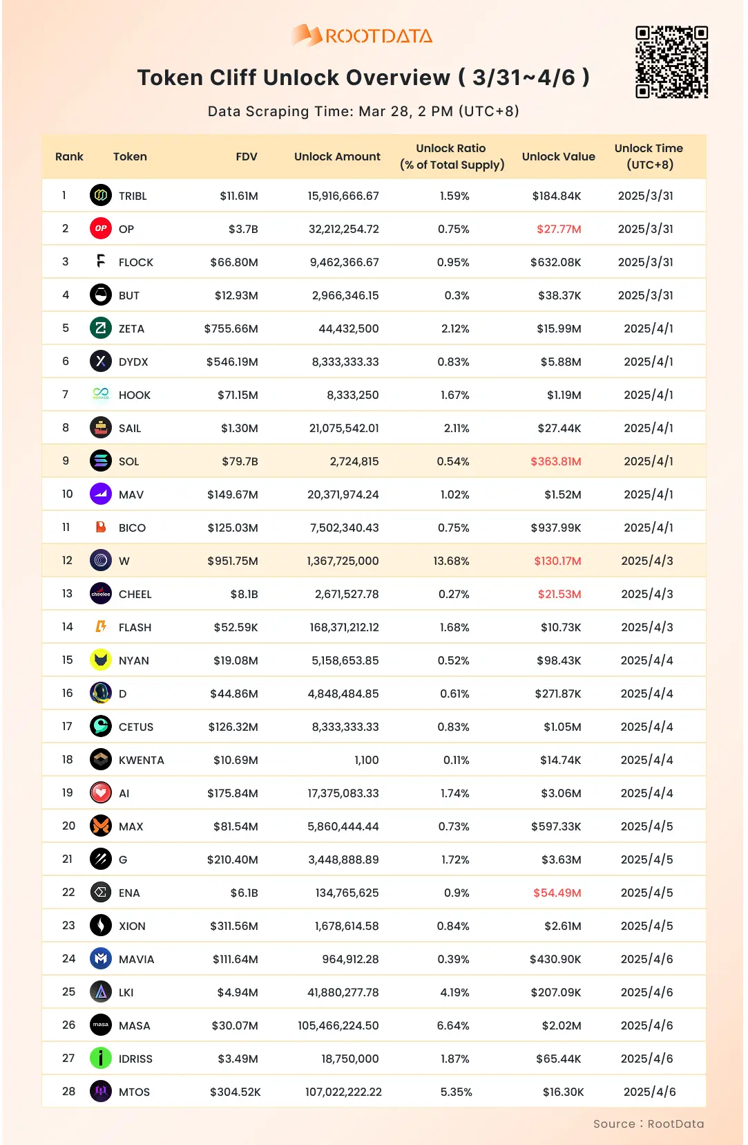Image resolution: width=748 pixels, height=1145 pixels.
Task: Click the FDV column header
Action: point(247,157)
